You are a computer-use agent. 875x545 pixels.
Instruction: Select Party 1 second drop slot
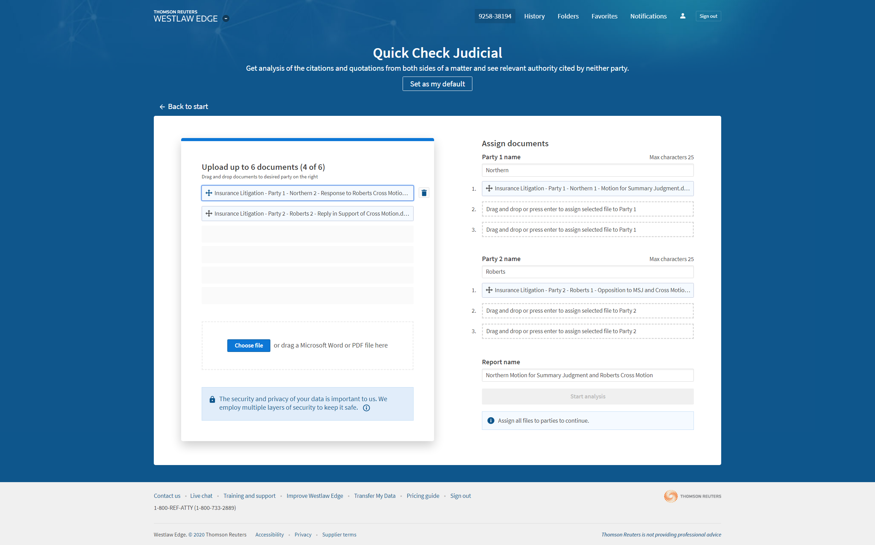588,209
